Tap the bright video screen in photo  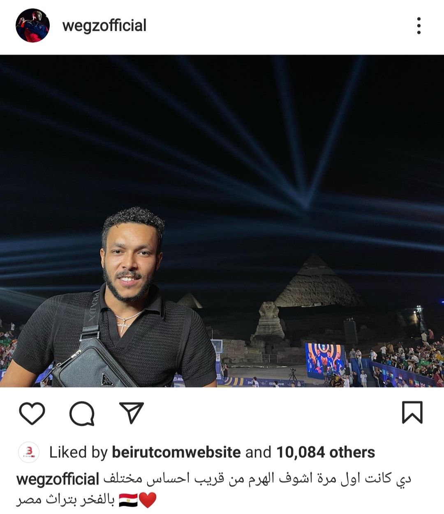(x=325, y=359)
